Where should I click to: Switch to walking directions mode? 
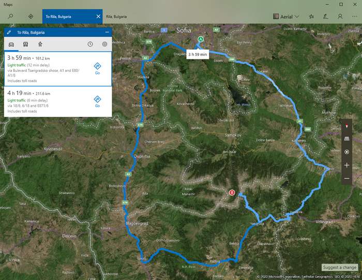(x=40, y=44)
